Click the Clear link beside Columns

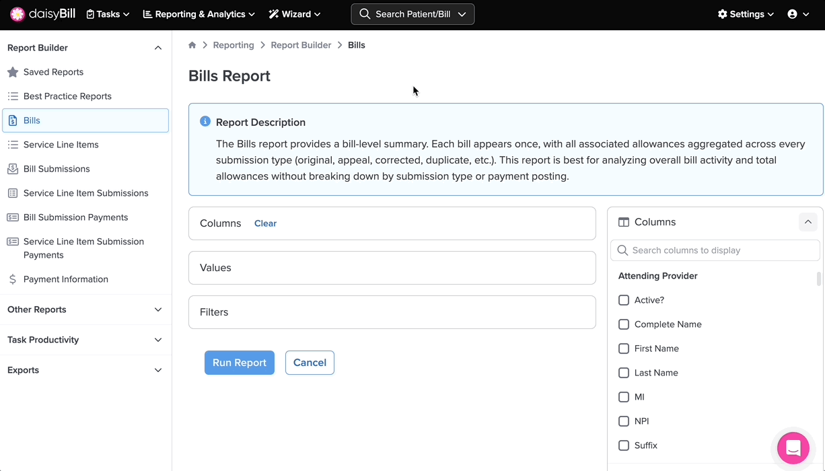click(x=265, y=223)
